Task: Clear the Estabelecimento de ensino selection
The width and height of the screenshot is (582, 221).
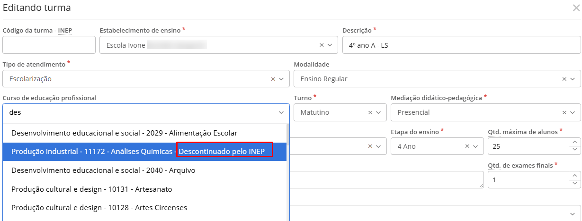Action: tap(322, 45)
